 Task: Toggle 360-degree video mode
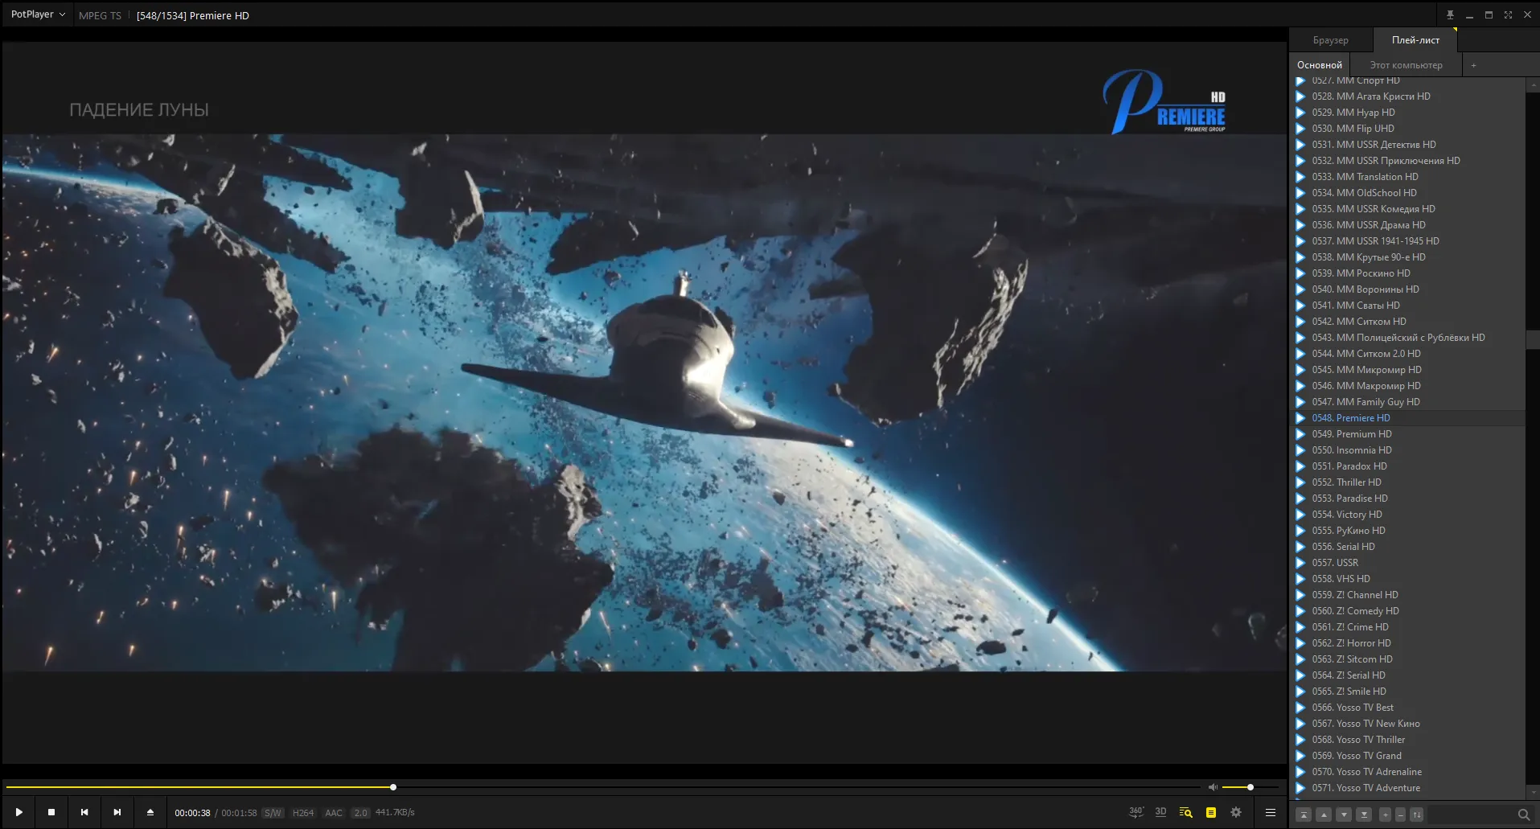tap(1136, 812)
